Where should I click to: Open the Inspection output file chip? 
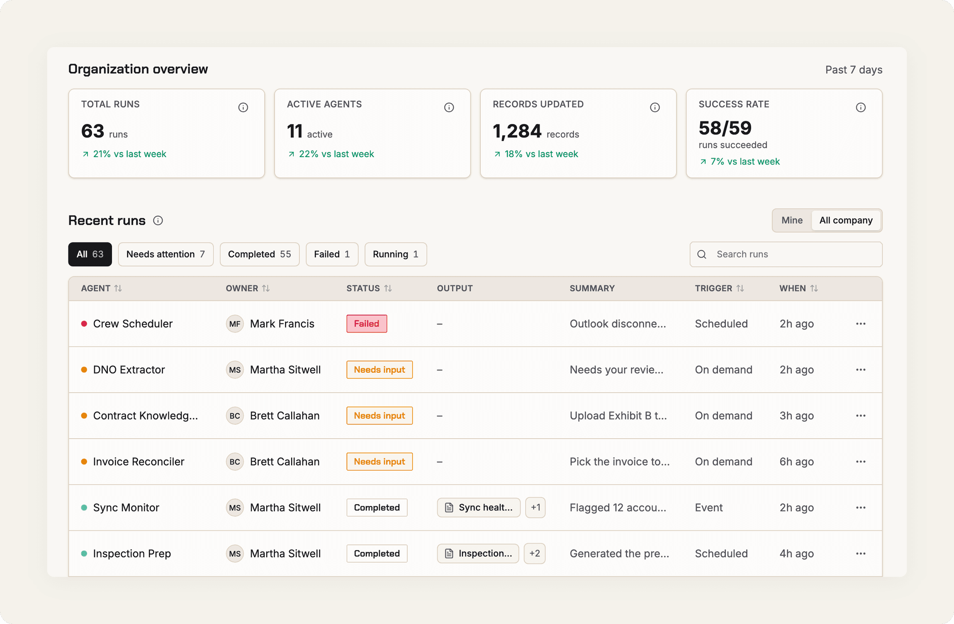[478, 554]
